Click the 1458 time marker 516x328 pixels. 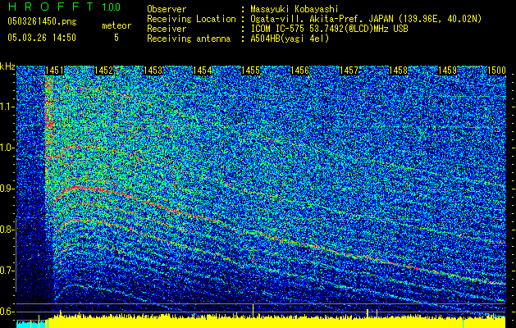[x=398, y=71]
